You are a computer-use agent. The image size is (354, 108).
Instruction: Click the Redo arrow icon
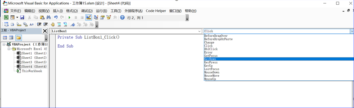click(62, 18)
